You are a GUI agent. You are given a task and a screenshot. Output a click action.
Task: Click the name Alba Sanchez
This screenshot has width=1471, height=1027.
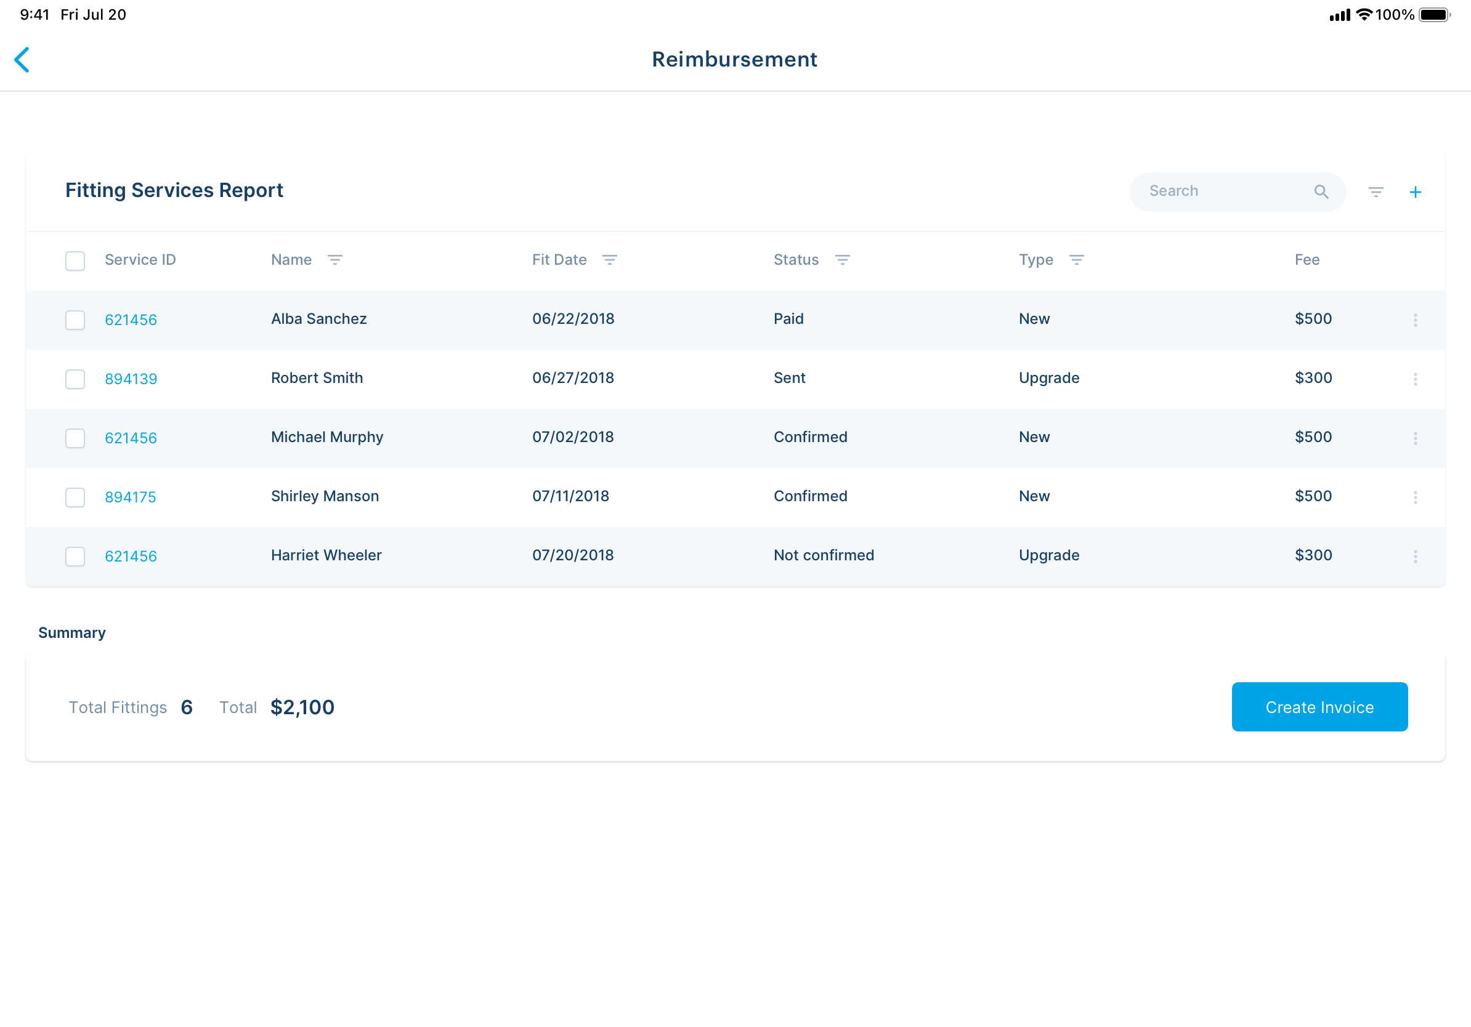pyautogui.click(x=318, y=319)
